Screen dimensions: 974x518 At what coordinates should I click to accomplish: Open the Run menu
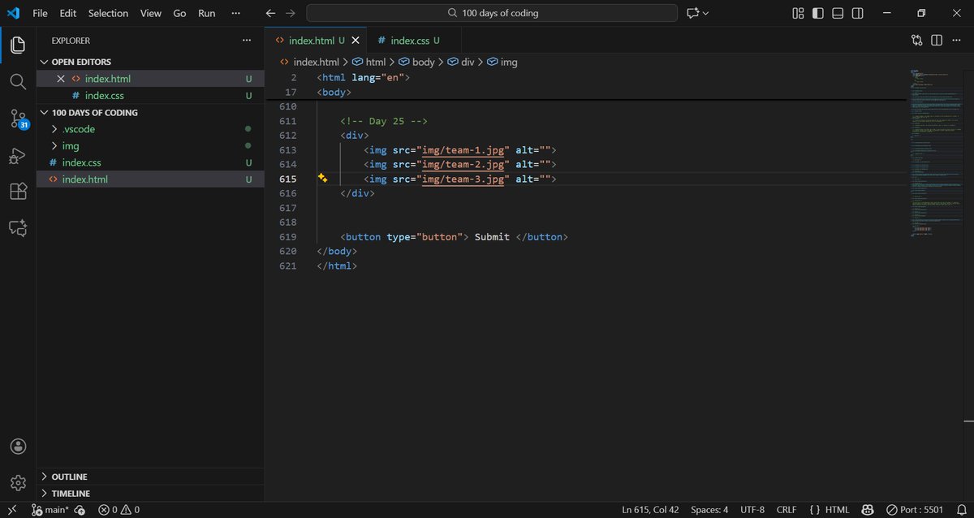pos(207,13)
